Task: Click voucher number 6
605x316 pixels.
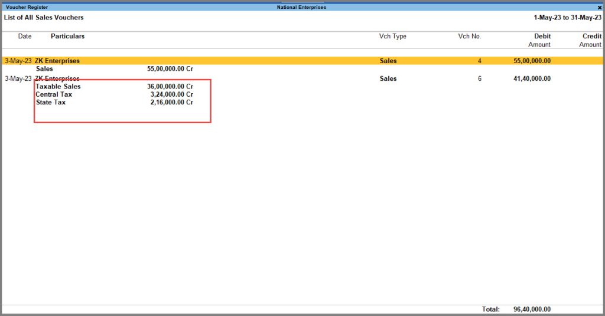Action: pos(480,78)
